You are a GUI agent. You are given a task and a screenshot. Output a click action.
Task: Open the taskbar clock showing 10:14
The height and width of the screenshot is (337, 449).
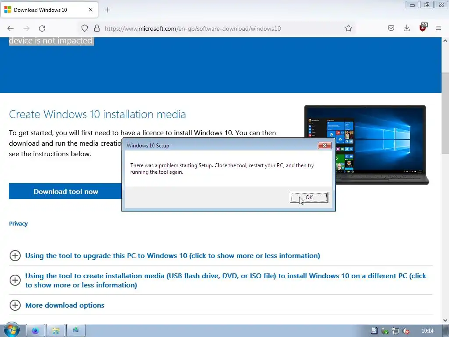coord(427,331)
